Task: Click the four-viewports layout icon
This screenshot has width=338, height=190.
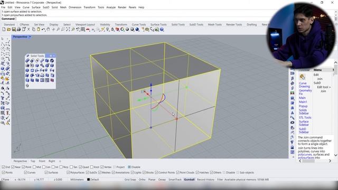Action: (83, 30)
